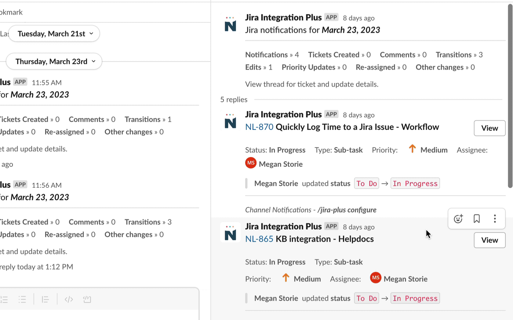Click 'Notifications » 4' in thread summary
This screenshot has width=513, height=320.
(x=272, y=55)
